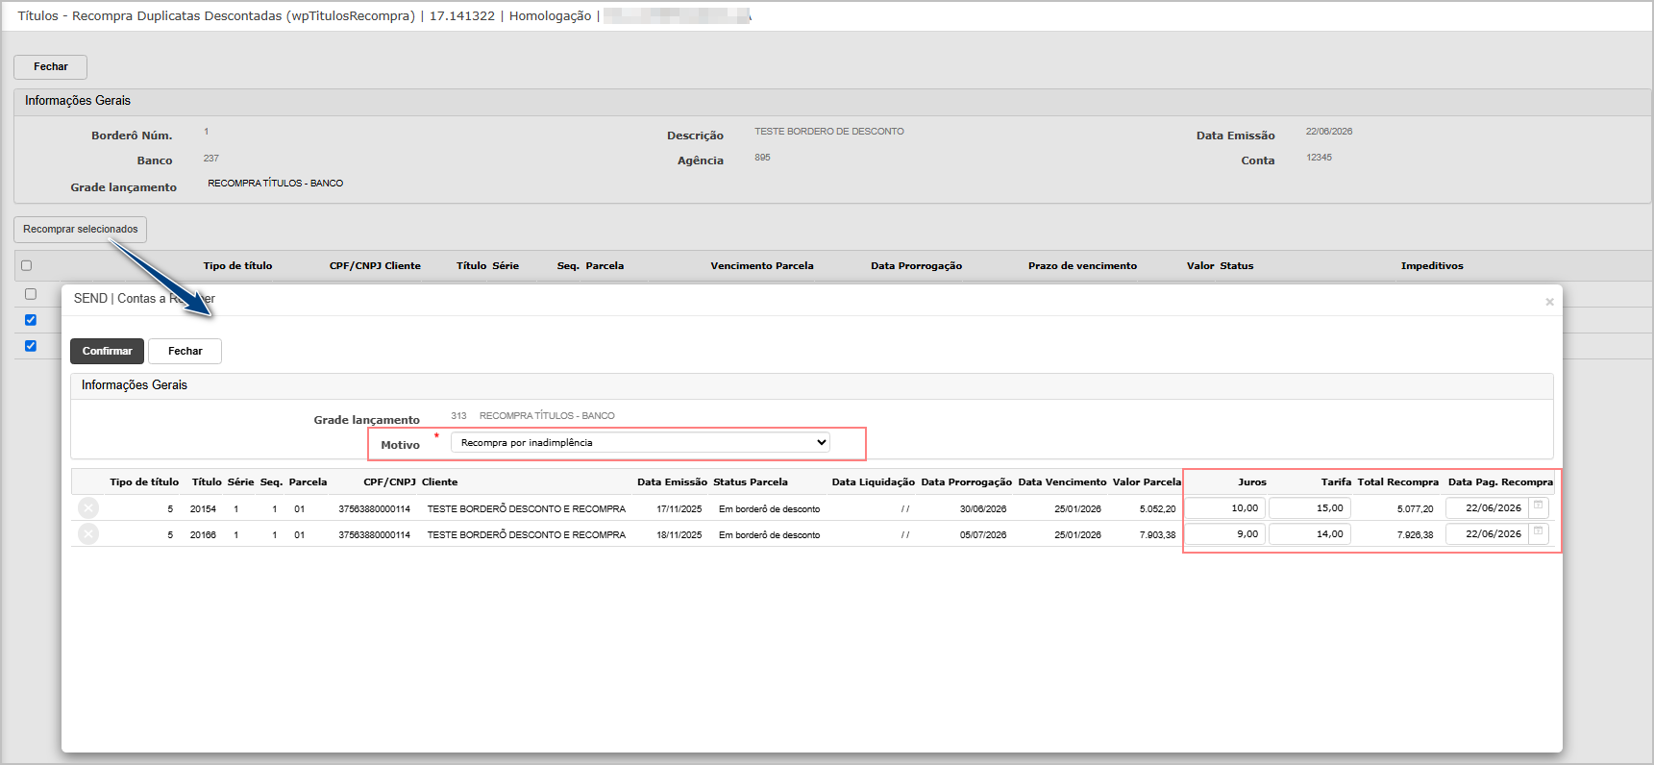Screen dimensions: 1654x765
Task: Click Agência value 895
Action: click(x=762, y=158)
